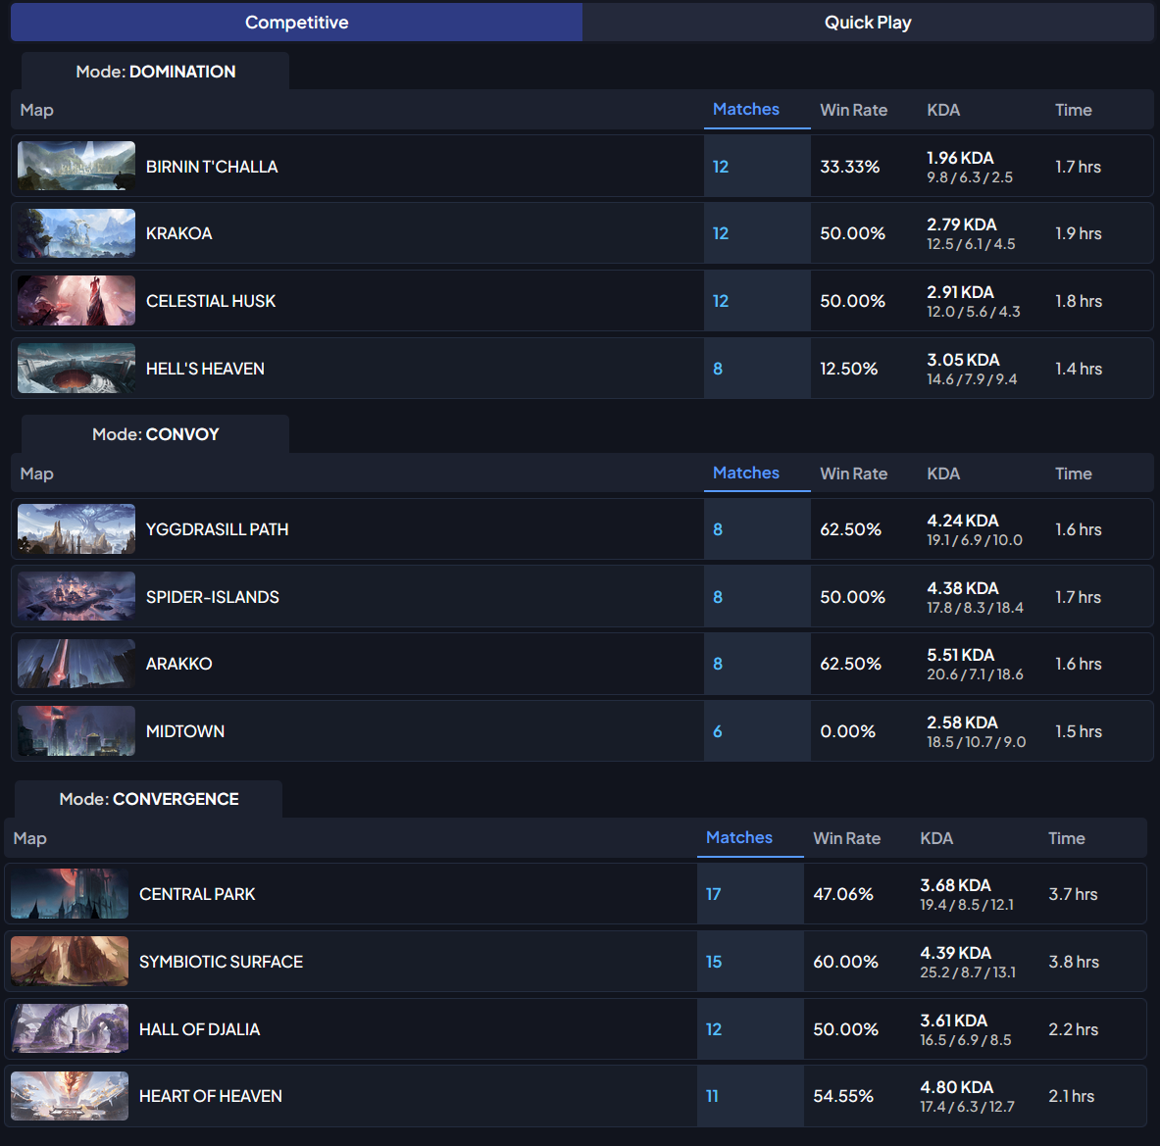Click Hell's Heaven's 12.50% win rate
1160x1146 pixels.
click(848, 369)
